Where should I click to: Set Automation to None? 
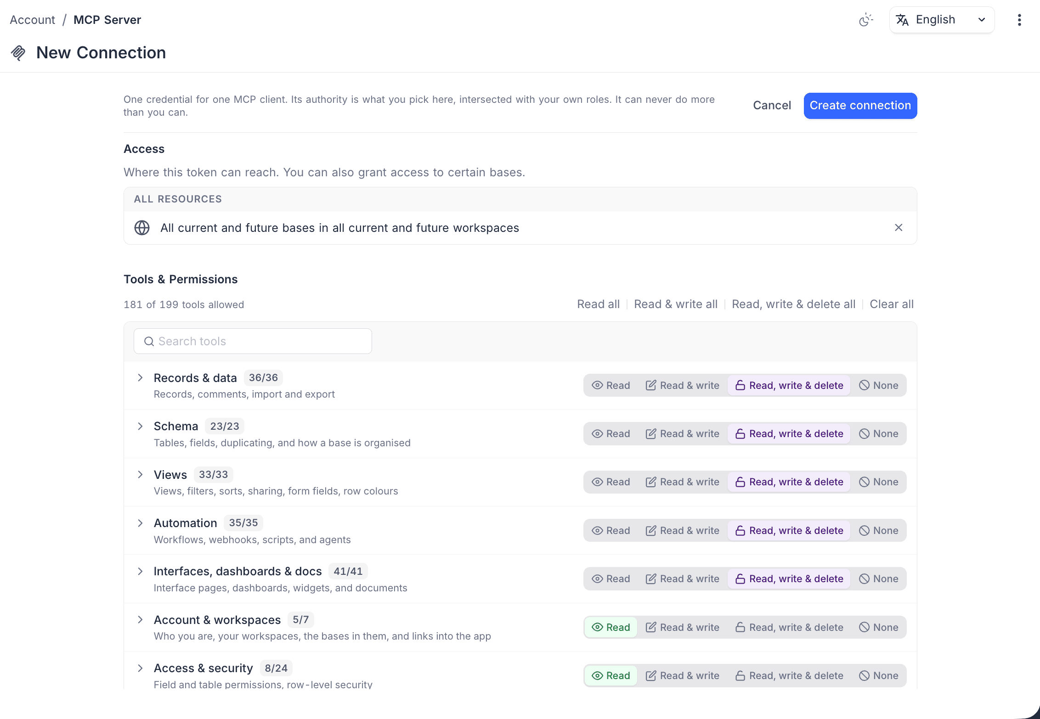coord(879,530)
